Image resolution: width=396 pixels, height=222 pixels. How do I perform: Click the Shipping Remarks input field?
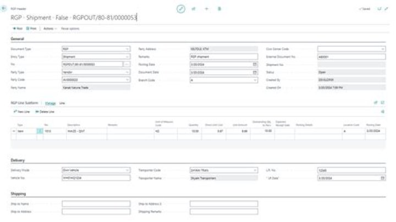(x=224, y=212)
